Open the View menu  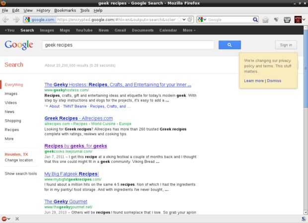(x=28, y=10)
